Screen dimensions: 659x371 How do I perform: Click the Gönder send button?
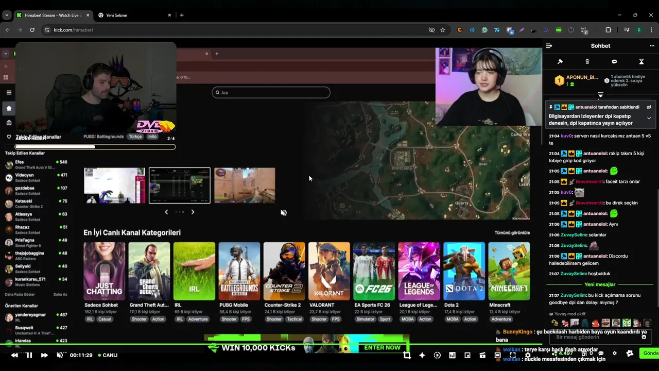click(650, 353)
